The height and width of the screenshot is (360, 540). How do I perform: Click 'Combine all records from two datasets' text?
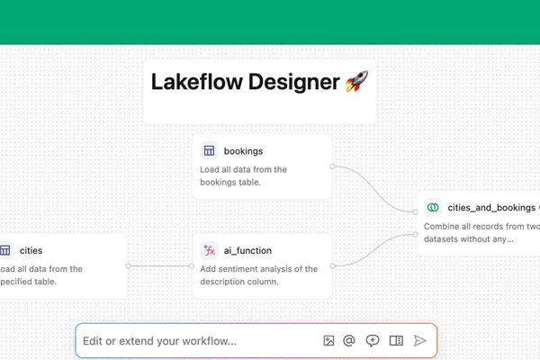481,232
